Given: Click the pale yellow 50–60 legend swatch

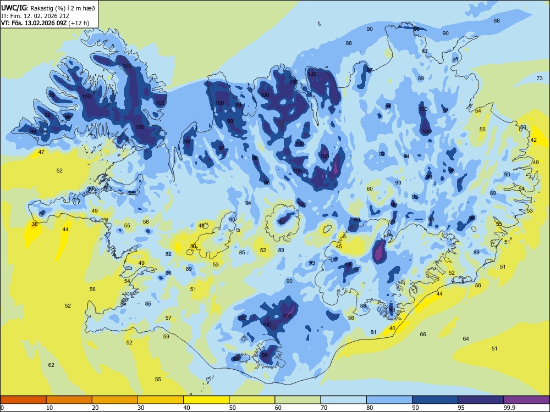Looking at the screenshot, I should click(252, 400).
